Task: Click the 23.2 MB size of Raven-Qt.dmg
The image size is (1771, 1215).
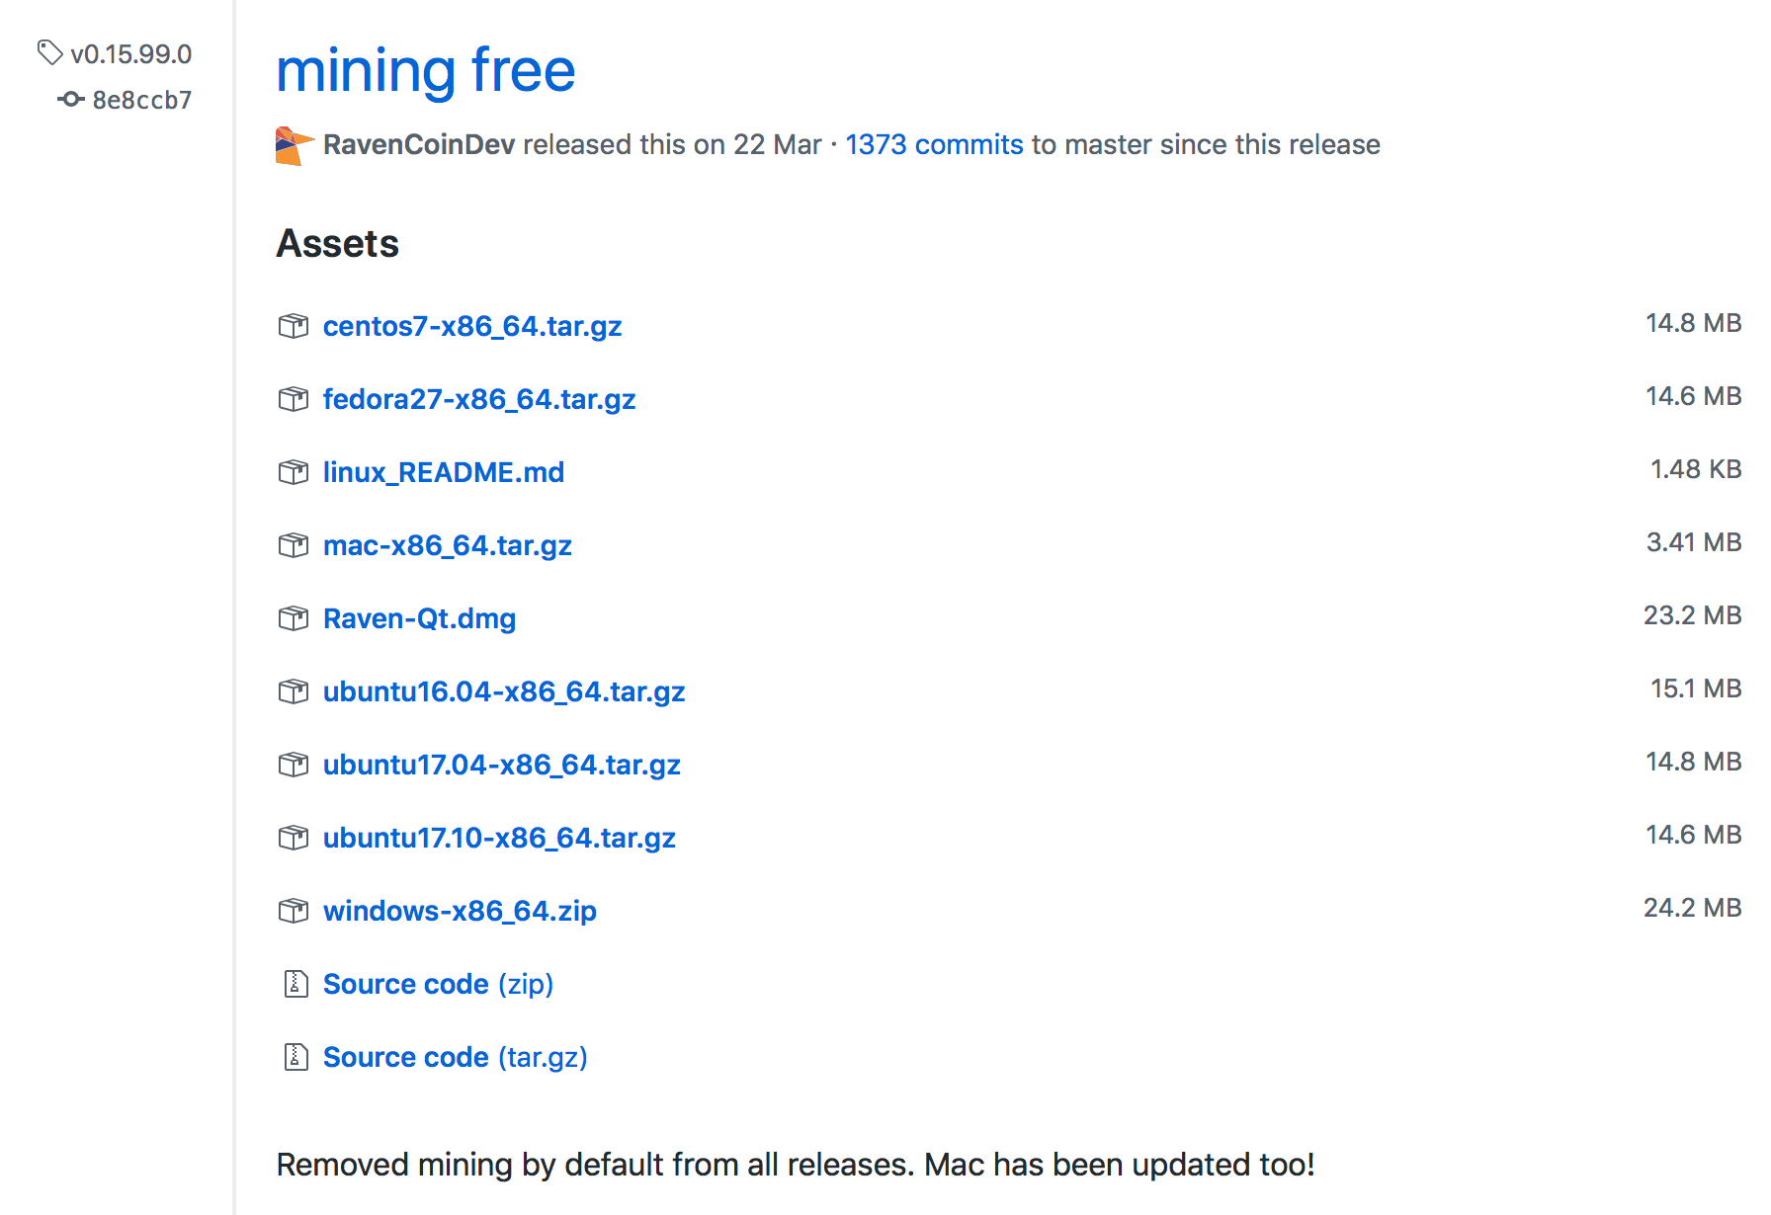Action: (x=1692, y=615)
